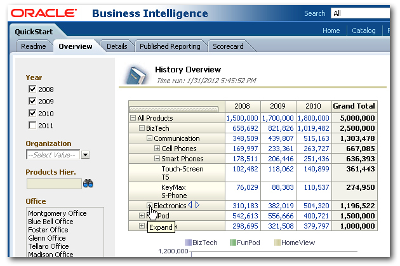Enable the 2011 year checkbox
Screen dimensions: 400x266
32,125
